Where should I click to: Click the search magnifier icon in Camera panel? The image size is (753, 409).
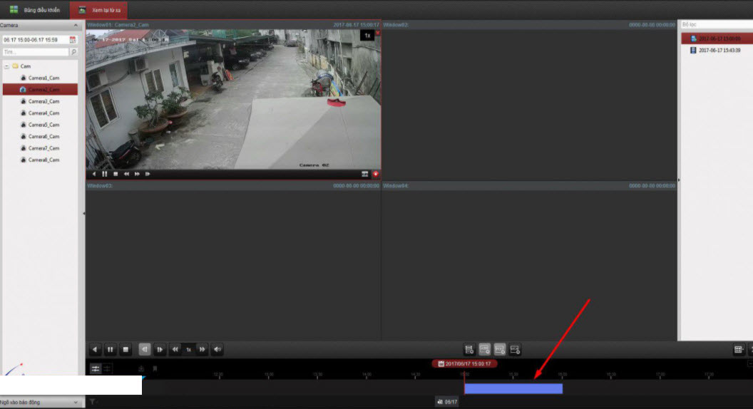coord(73,52)
